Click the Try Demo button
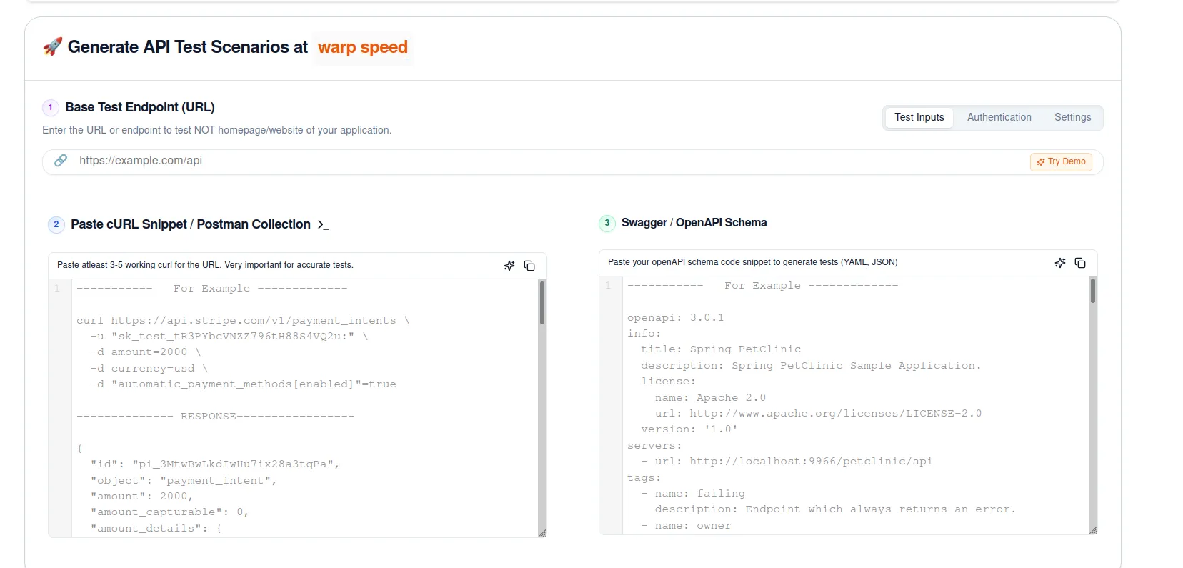Screen dimensions: 1183x568 pyautogui.click(x=1061, y=161)
